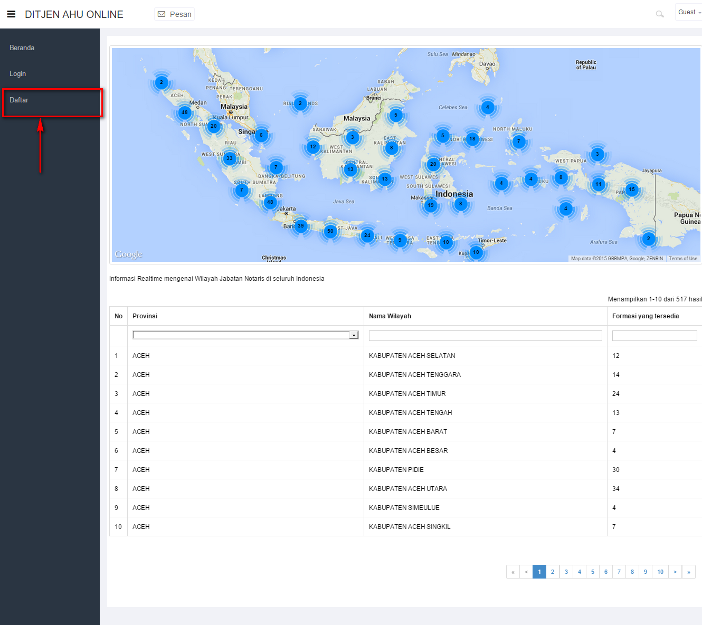Click the map cluster marker labeled 15
This screenshot has height=625, width=702.
point(632,190)
